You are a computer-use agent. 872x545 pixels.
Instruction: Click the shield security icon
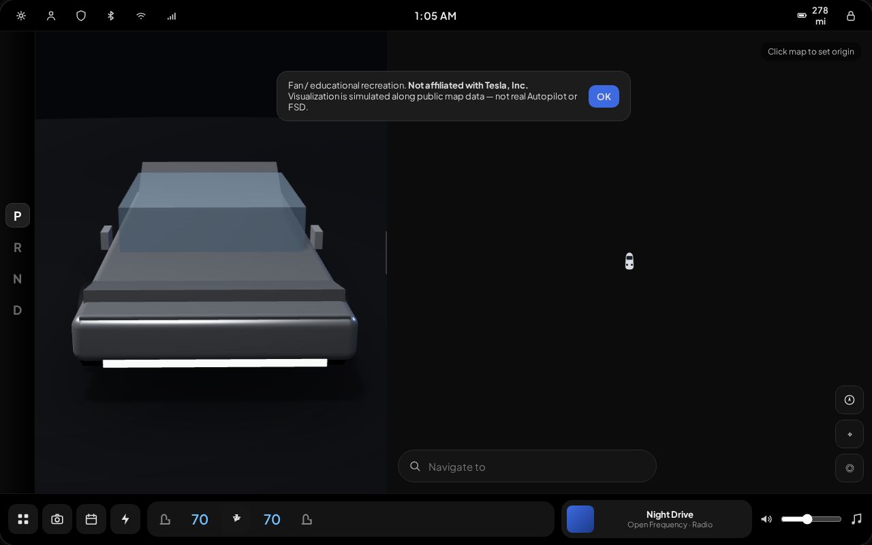click(x=81, y=16)
